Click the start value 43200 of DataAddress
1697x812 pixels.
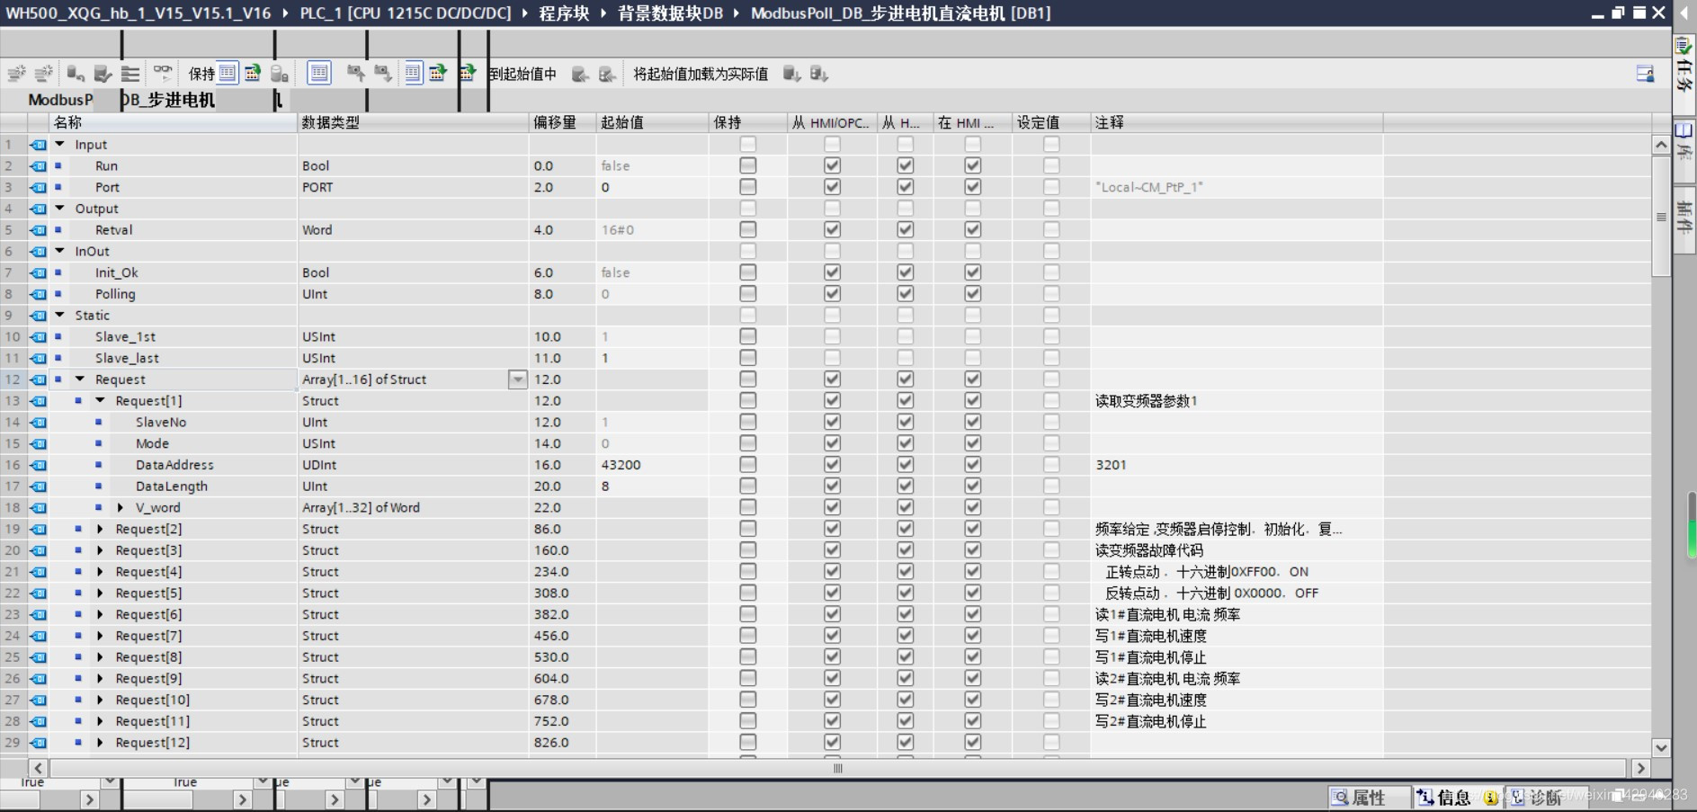click(621, 465)
